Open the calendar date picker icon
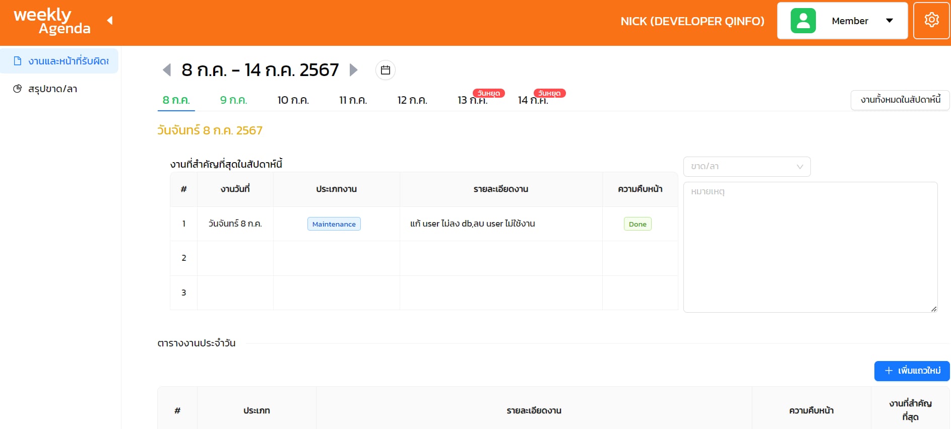The height and width of the screenshot is (429, 951). (x=386, y=70)
